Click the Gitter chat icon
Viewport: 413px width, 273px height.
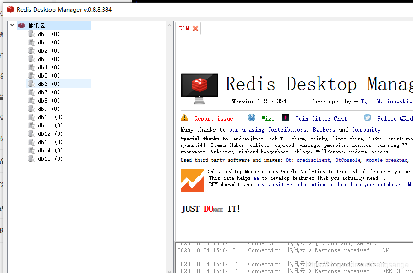(285, 118)
